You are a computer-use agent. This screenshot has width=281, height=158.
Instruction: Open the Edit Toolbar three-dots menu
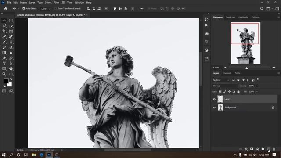(11, 74)
